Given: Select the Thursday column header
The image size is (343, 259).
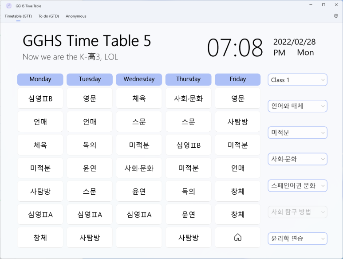Looking at the screenshot, I should (x=188, y=79).
